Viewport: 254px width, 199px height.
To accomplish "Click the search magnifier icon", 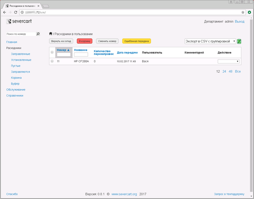I will point(38,34).
